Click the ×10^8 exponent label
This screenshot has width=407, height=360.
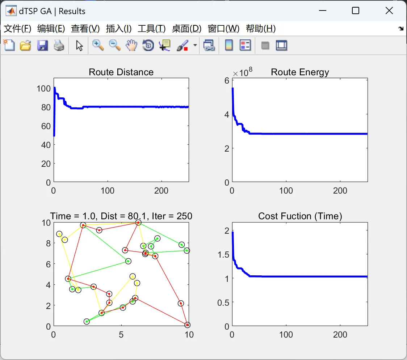click(x=243, y=72)
